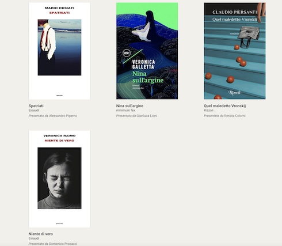Select the Rizzoli publisher label
Screen dimensions: 282x246
point(208,111)
